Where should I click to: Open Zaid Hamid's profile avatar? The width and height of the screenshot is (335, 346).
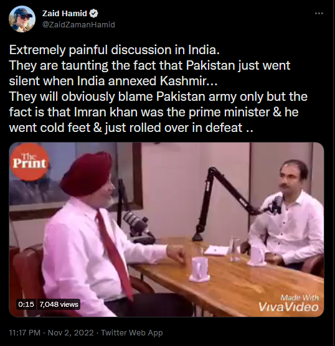click(22, 19)
